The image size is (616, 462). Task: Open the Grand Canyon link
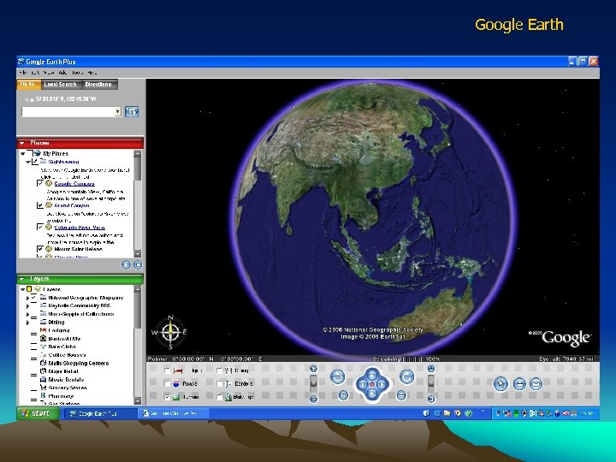(72, 205)
